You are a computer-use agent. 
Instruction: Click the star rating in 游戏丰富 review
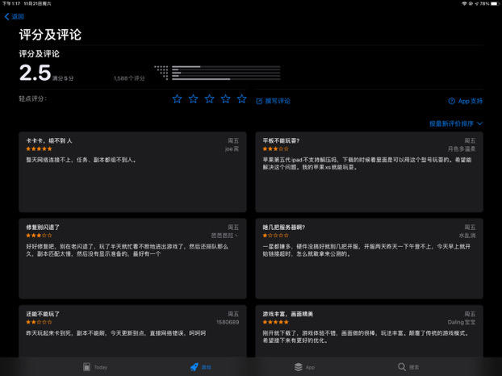[x=276, y=322]
